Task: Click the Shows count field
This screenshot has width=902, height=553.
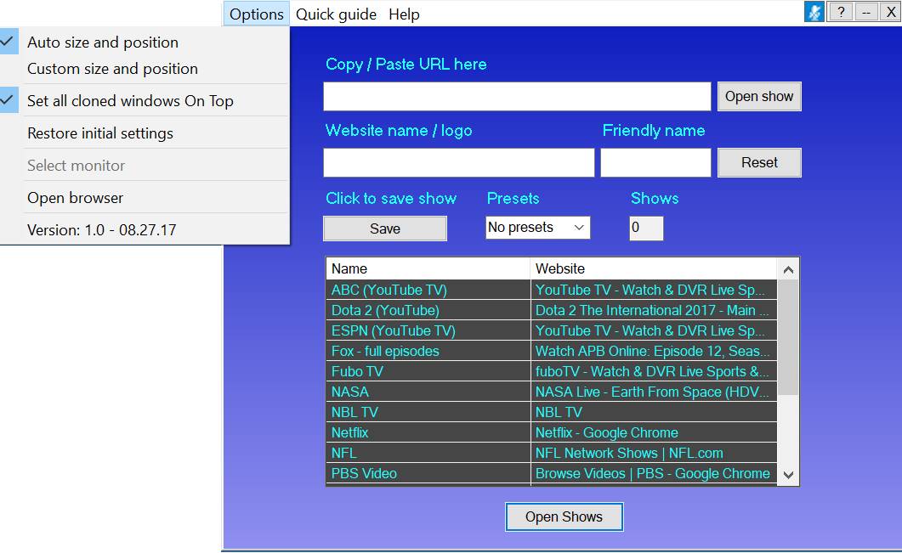Action: [x=646, y=228]
